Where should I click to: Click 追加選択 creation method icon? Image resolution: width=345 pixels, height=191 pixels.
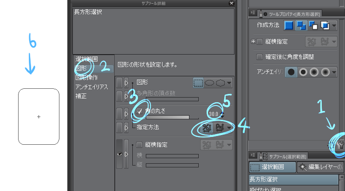click(x=301, y=25)
